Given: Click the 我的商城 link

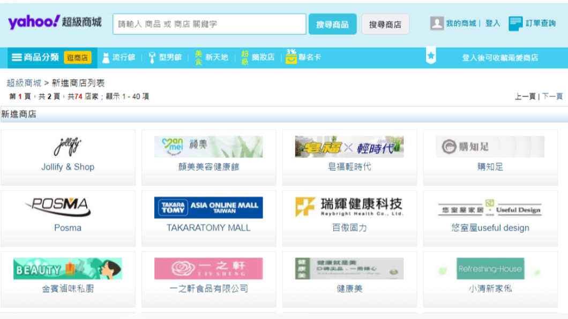Looking at the screenshot, I should pos(461,24).
